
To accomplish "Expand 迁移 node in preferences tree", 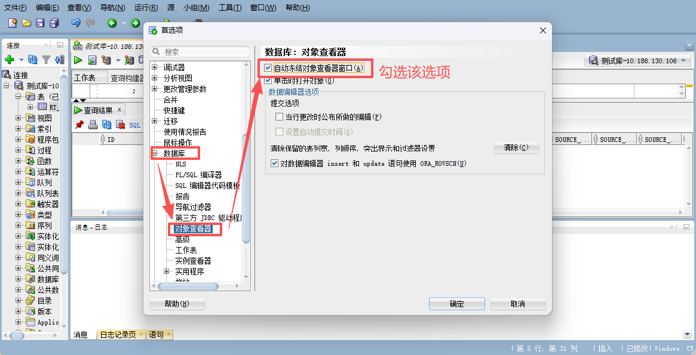I will 155,121.
